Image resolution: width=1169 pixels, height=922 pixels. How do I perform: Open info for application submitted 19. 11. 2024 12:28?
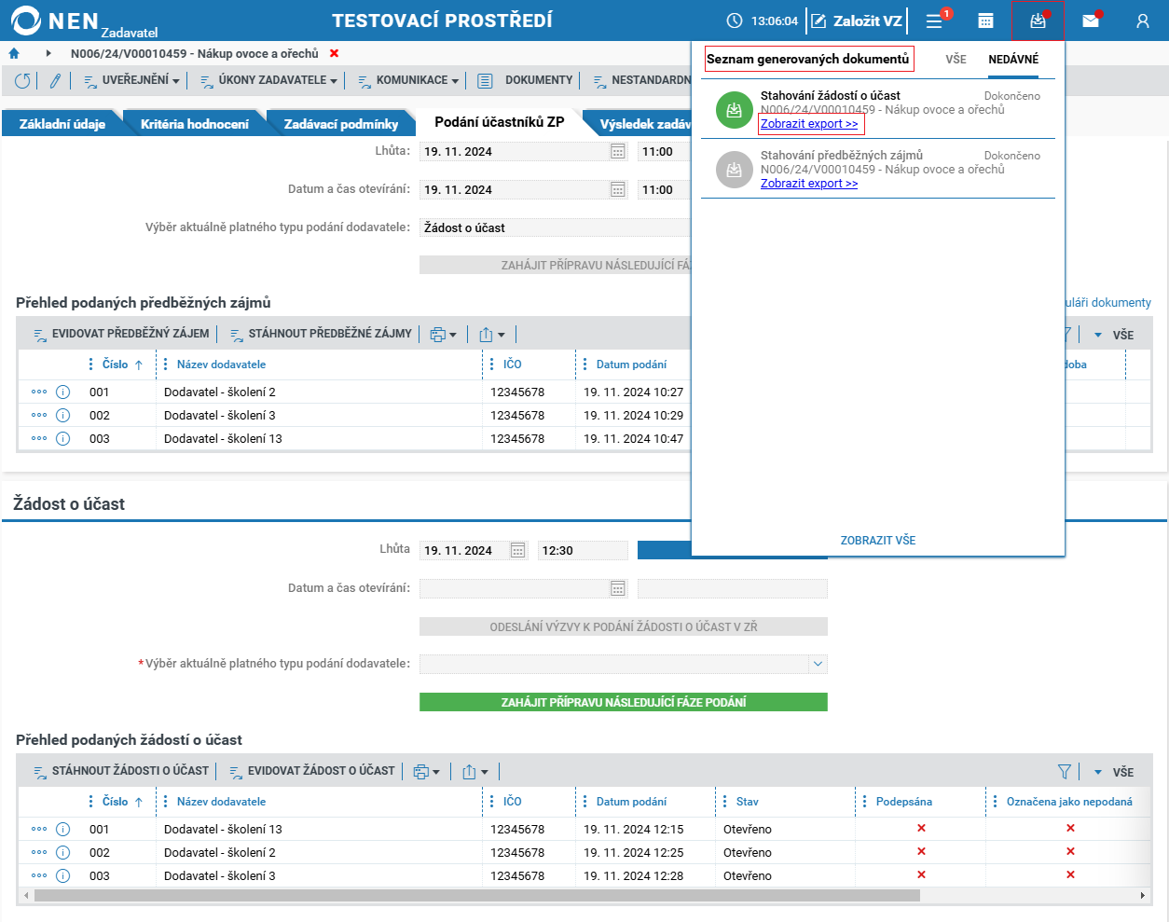tap(62, 875)
